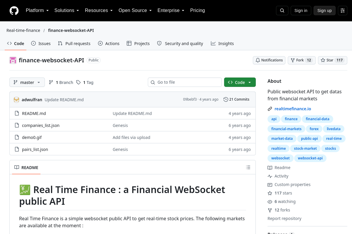
Task: Open the 1 Branch link
Action: (x=61, y=82)
